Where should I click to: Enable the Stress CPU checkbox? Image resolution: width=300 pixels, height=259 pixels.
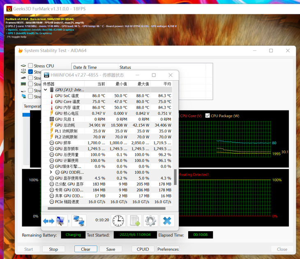(30, 66)
